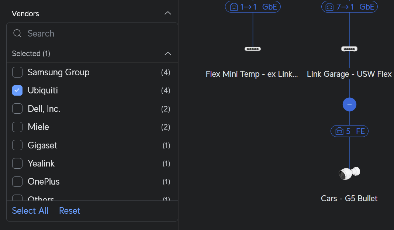Click the magnifier icon in vendor search
394x230 pixels.
17,34
